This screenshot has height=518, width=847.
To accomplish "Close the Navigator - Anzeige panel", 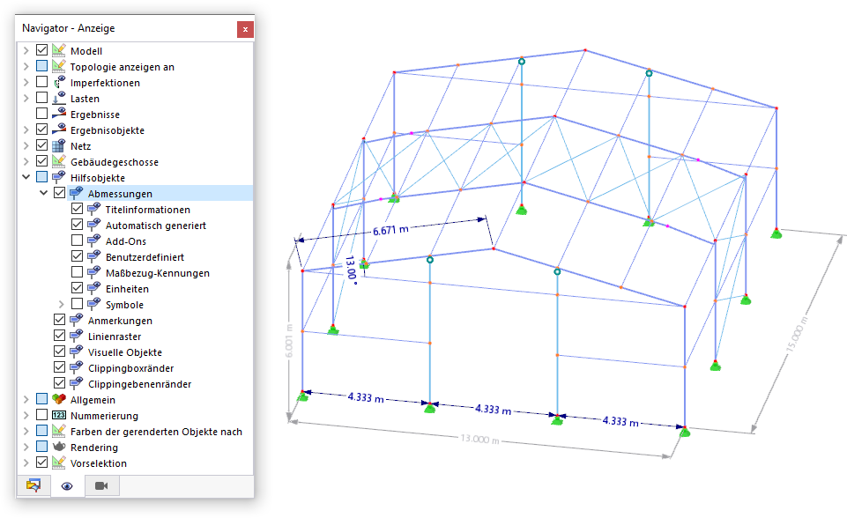I will 245,29.
